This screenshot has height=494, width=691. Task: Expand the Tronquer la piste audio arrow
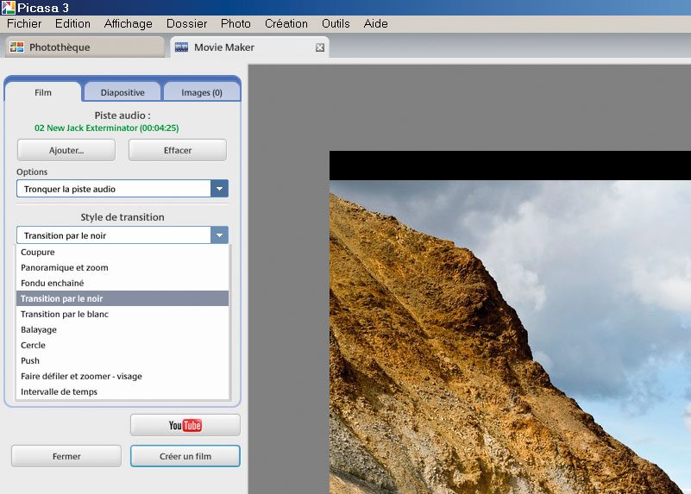pos(219,189)
